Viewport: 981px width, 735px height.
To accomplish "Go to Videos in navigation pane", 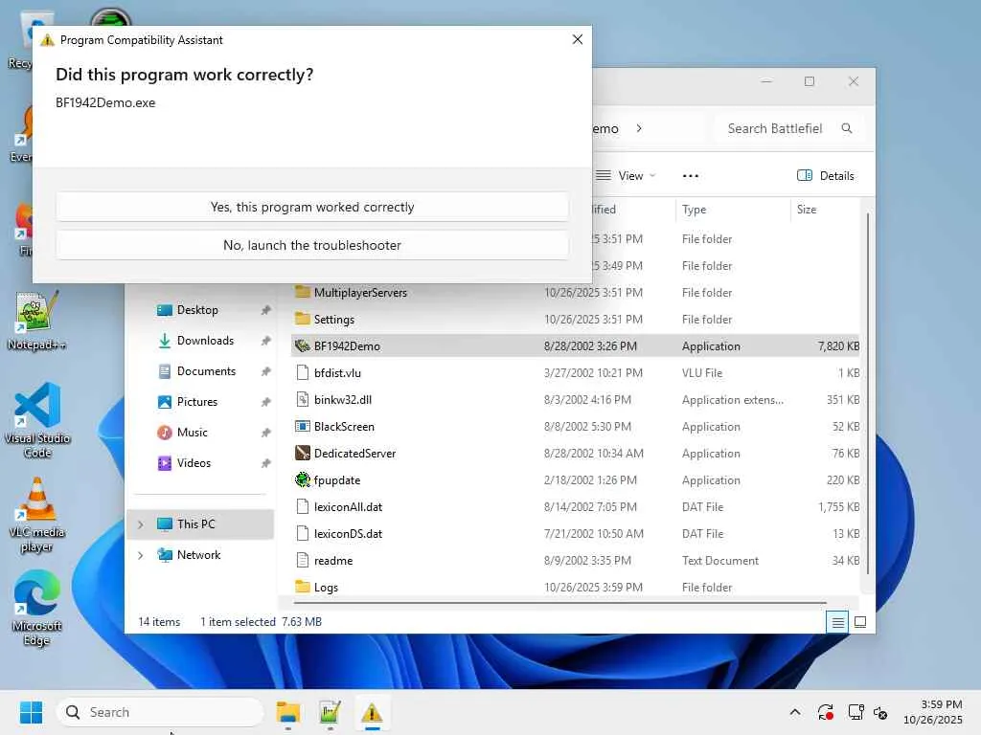I will (x=194, y=463).
